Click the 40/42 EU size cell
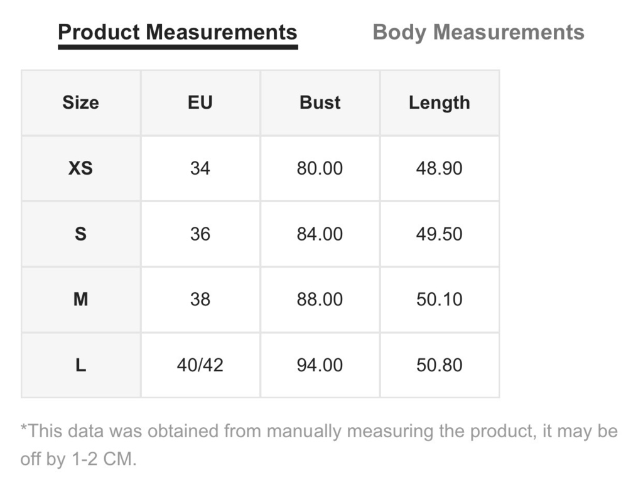 click(x=200, y=365)
